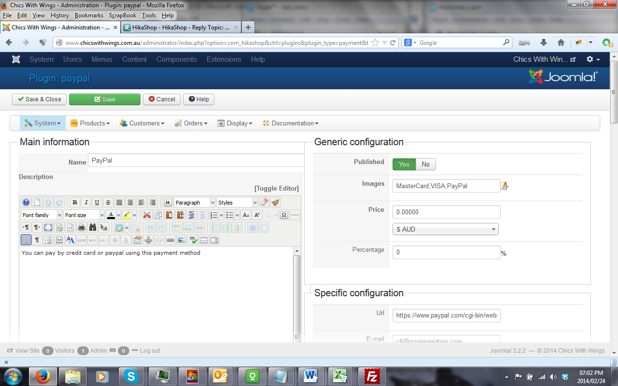Toggle bold formatting in the editor
Screen dimensions: 618x386
click(x=75, y=203)
